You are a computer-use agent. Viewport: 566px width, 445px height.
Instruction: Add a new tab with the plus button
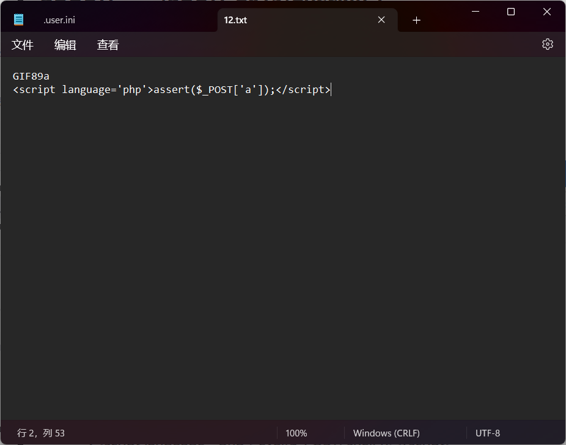point(416,20)
